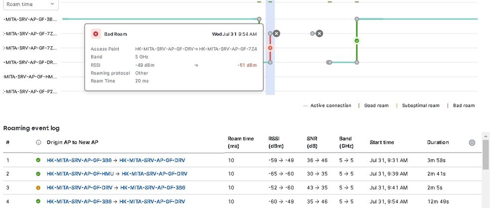Click the second gray X disconnect icon
This screenshot has height=208, width=498.
(320, 33)
